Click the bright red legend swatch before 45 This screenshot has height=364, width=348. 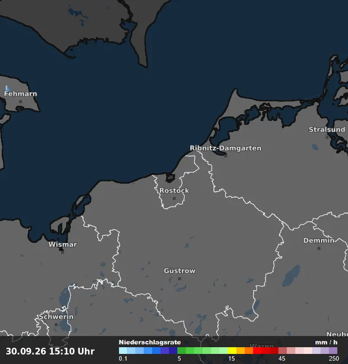click(257, 351)
